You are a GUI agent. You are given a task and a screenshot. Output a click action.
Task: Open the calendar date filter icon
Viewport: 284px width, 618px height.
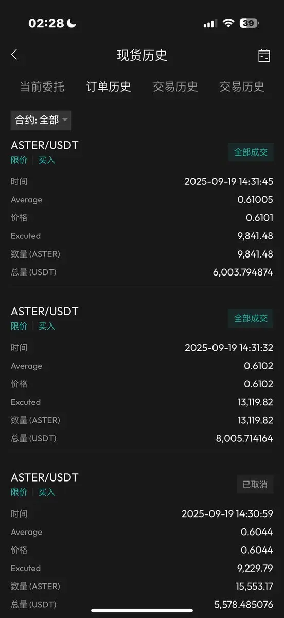264,56
